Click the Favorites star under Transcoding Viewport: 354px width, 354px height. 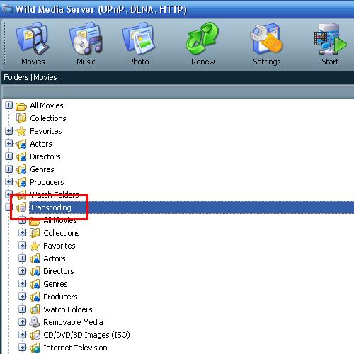pos(35,246)
